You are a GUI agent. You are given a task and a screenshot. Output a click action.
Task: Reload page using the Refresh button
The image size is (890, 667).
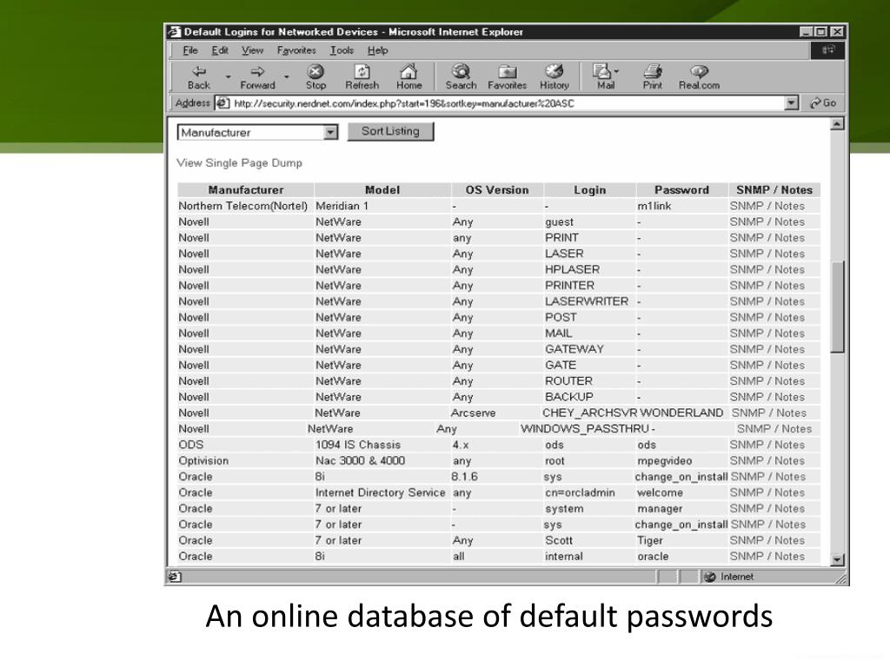click(362, 77)
